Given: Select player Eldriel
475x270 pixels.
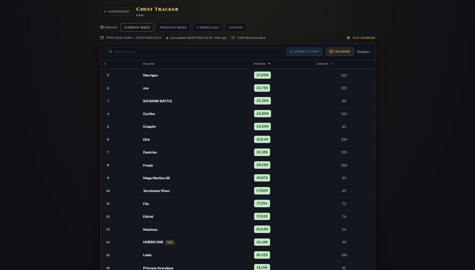Looking at the screenshot, I should [x=148, y=216].
